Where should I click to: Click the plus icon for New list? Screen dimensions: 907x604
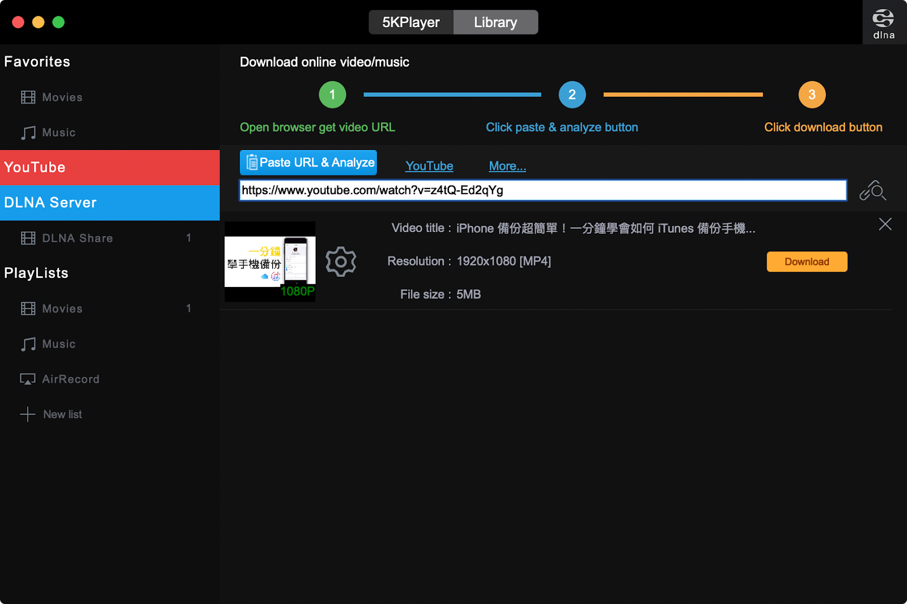coord(28,414)
